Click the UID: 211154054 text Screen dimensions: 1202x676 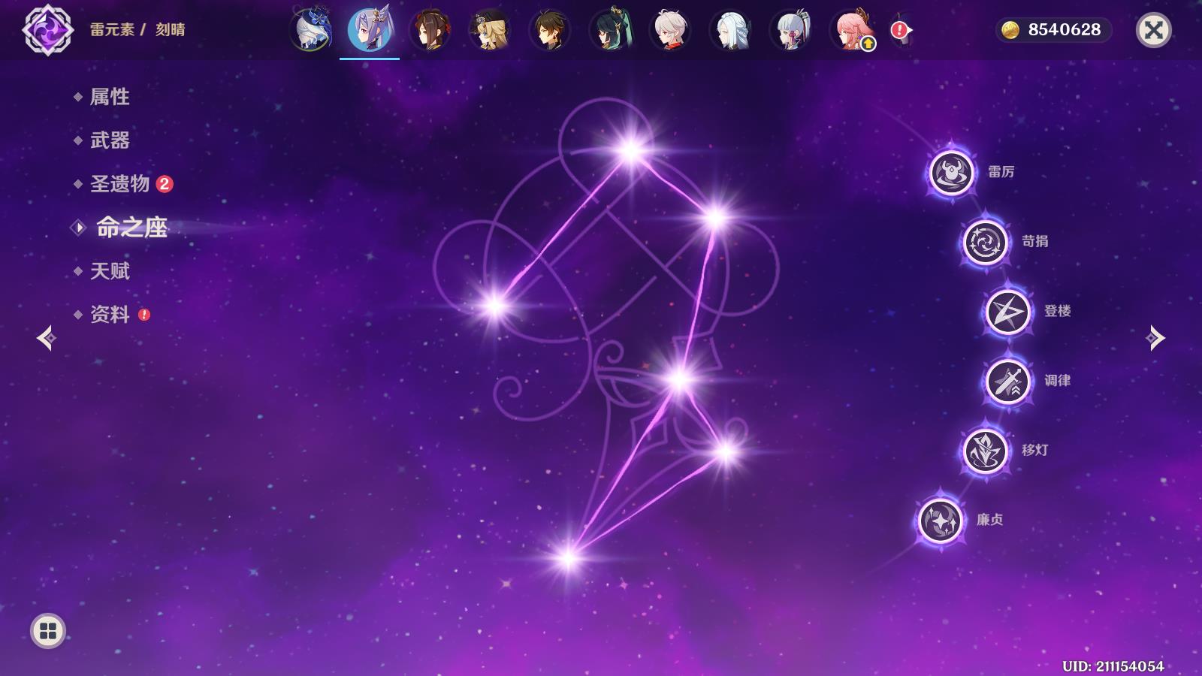(1113, 666)
